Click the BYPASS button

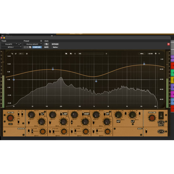[x=55, y=44]
